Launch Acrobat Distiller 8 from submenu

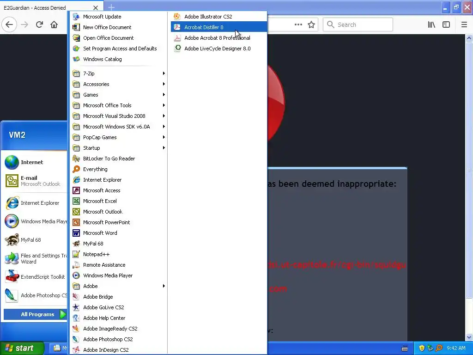click(218, 27)
